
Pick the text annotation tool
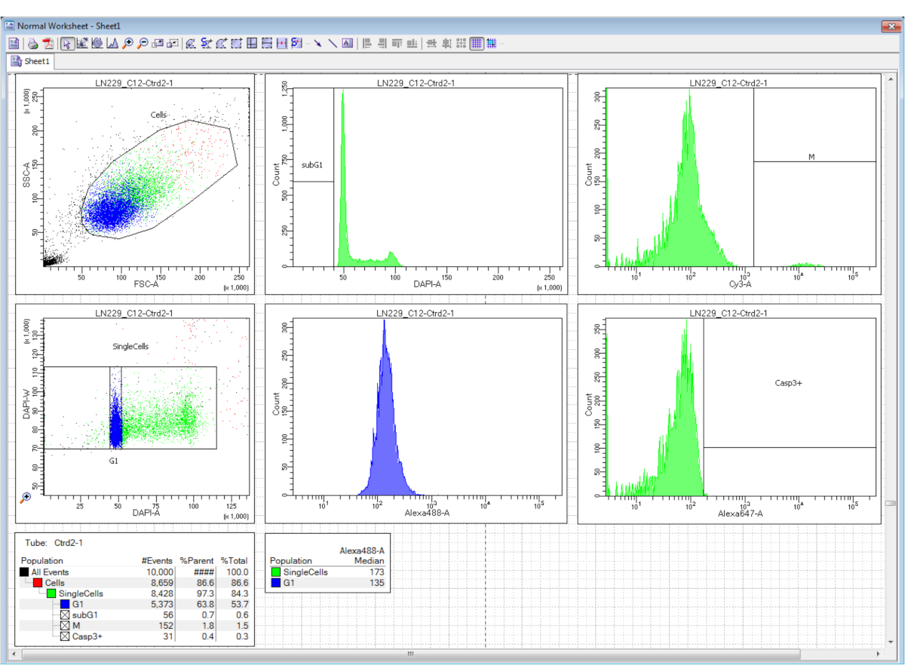(x=347, y=44)
